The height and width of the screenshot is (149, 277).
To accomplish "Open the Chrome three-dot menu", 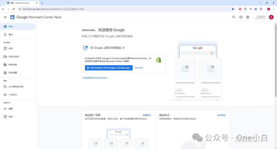I will 274,9.
